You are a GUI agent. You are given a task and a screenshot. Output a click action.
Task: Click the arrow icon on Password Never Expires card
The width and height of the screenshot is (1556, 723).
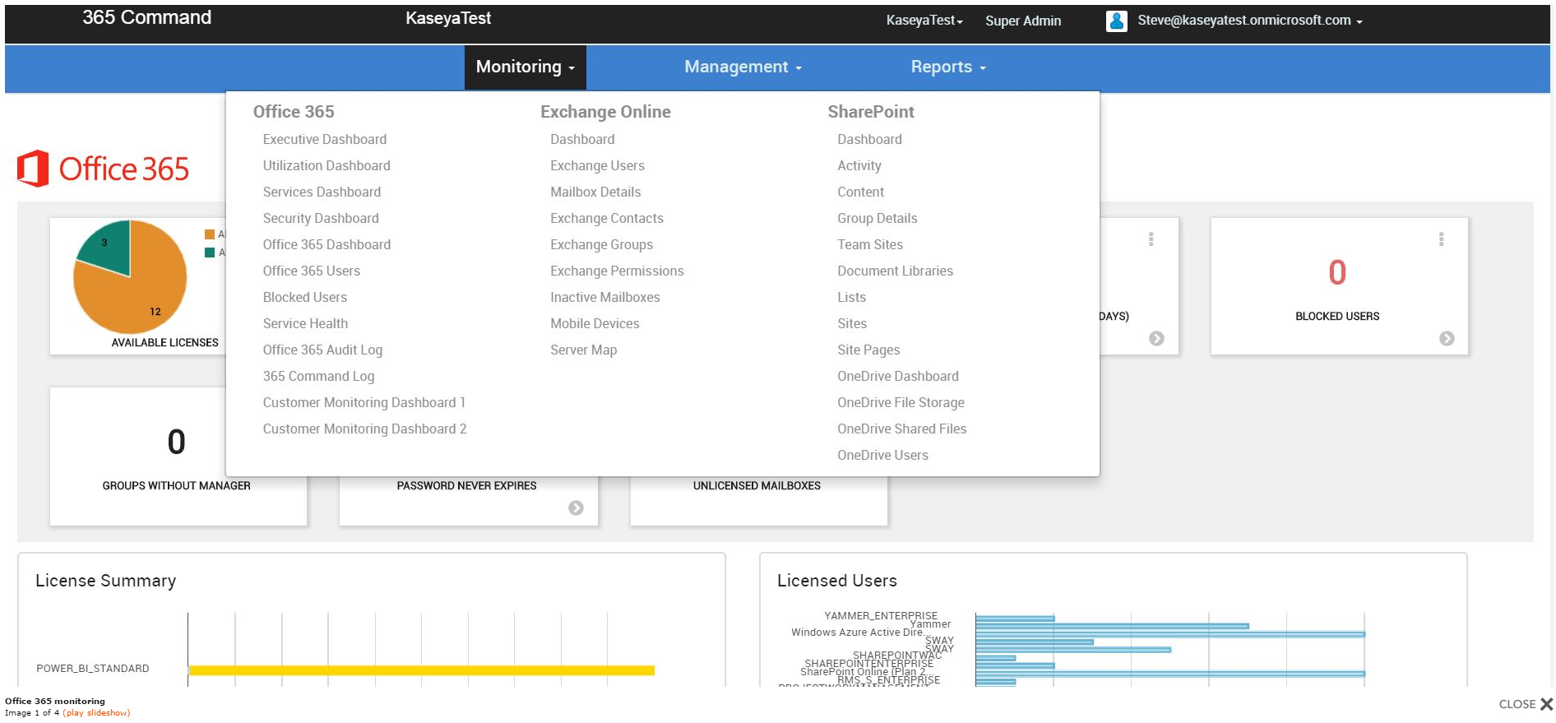[576, 508]
